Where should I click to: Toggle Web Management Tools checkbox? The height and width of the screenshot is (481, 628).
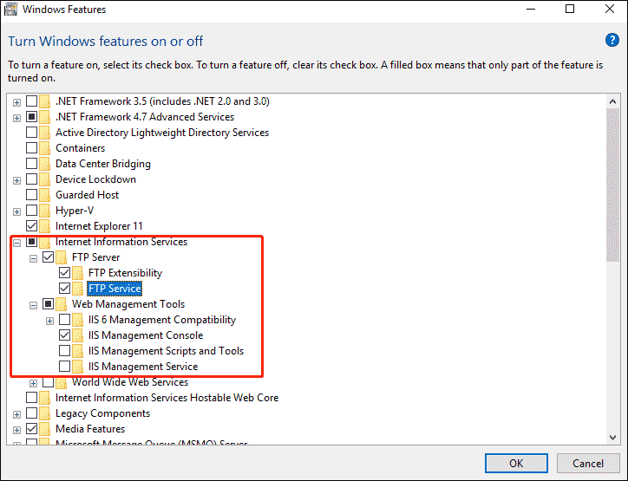pos(48,303)
